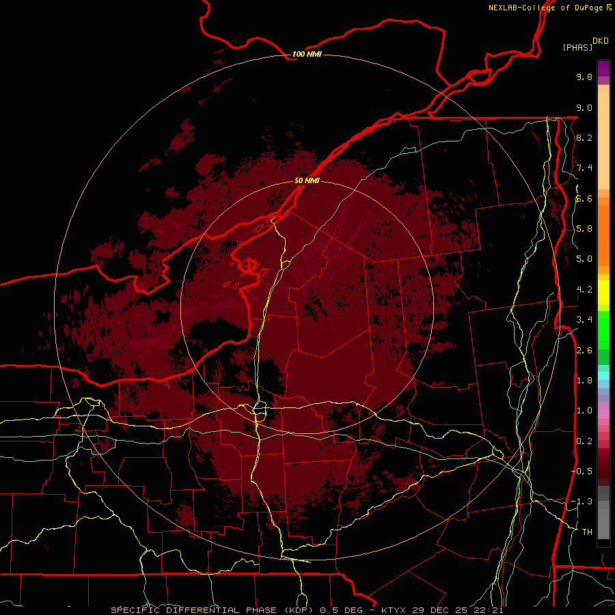The height and width of the screenshot is (615, 615).
Task: Click the 1.0 value on the color scale
Action: click(584, 411)
